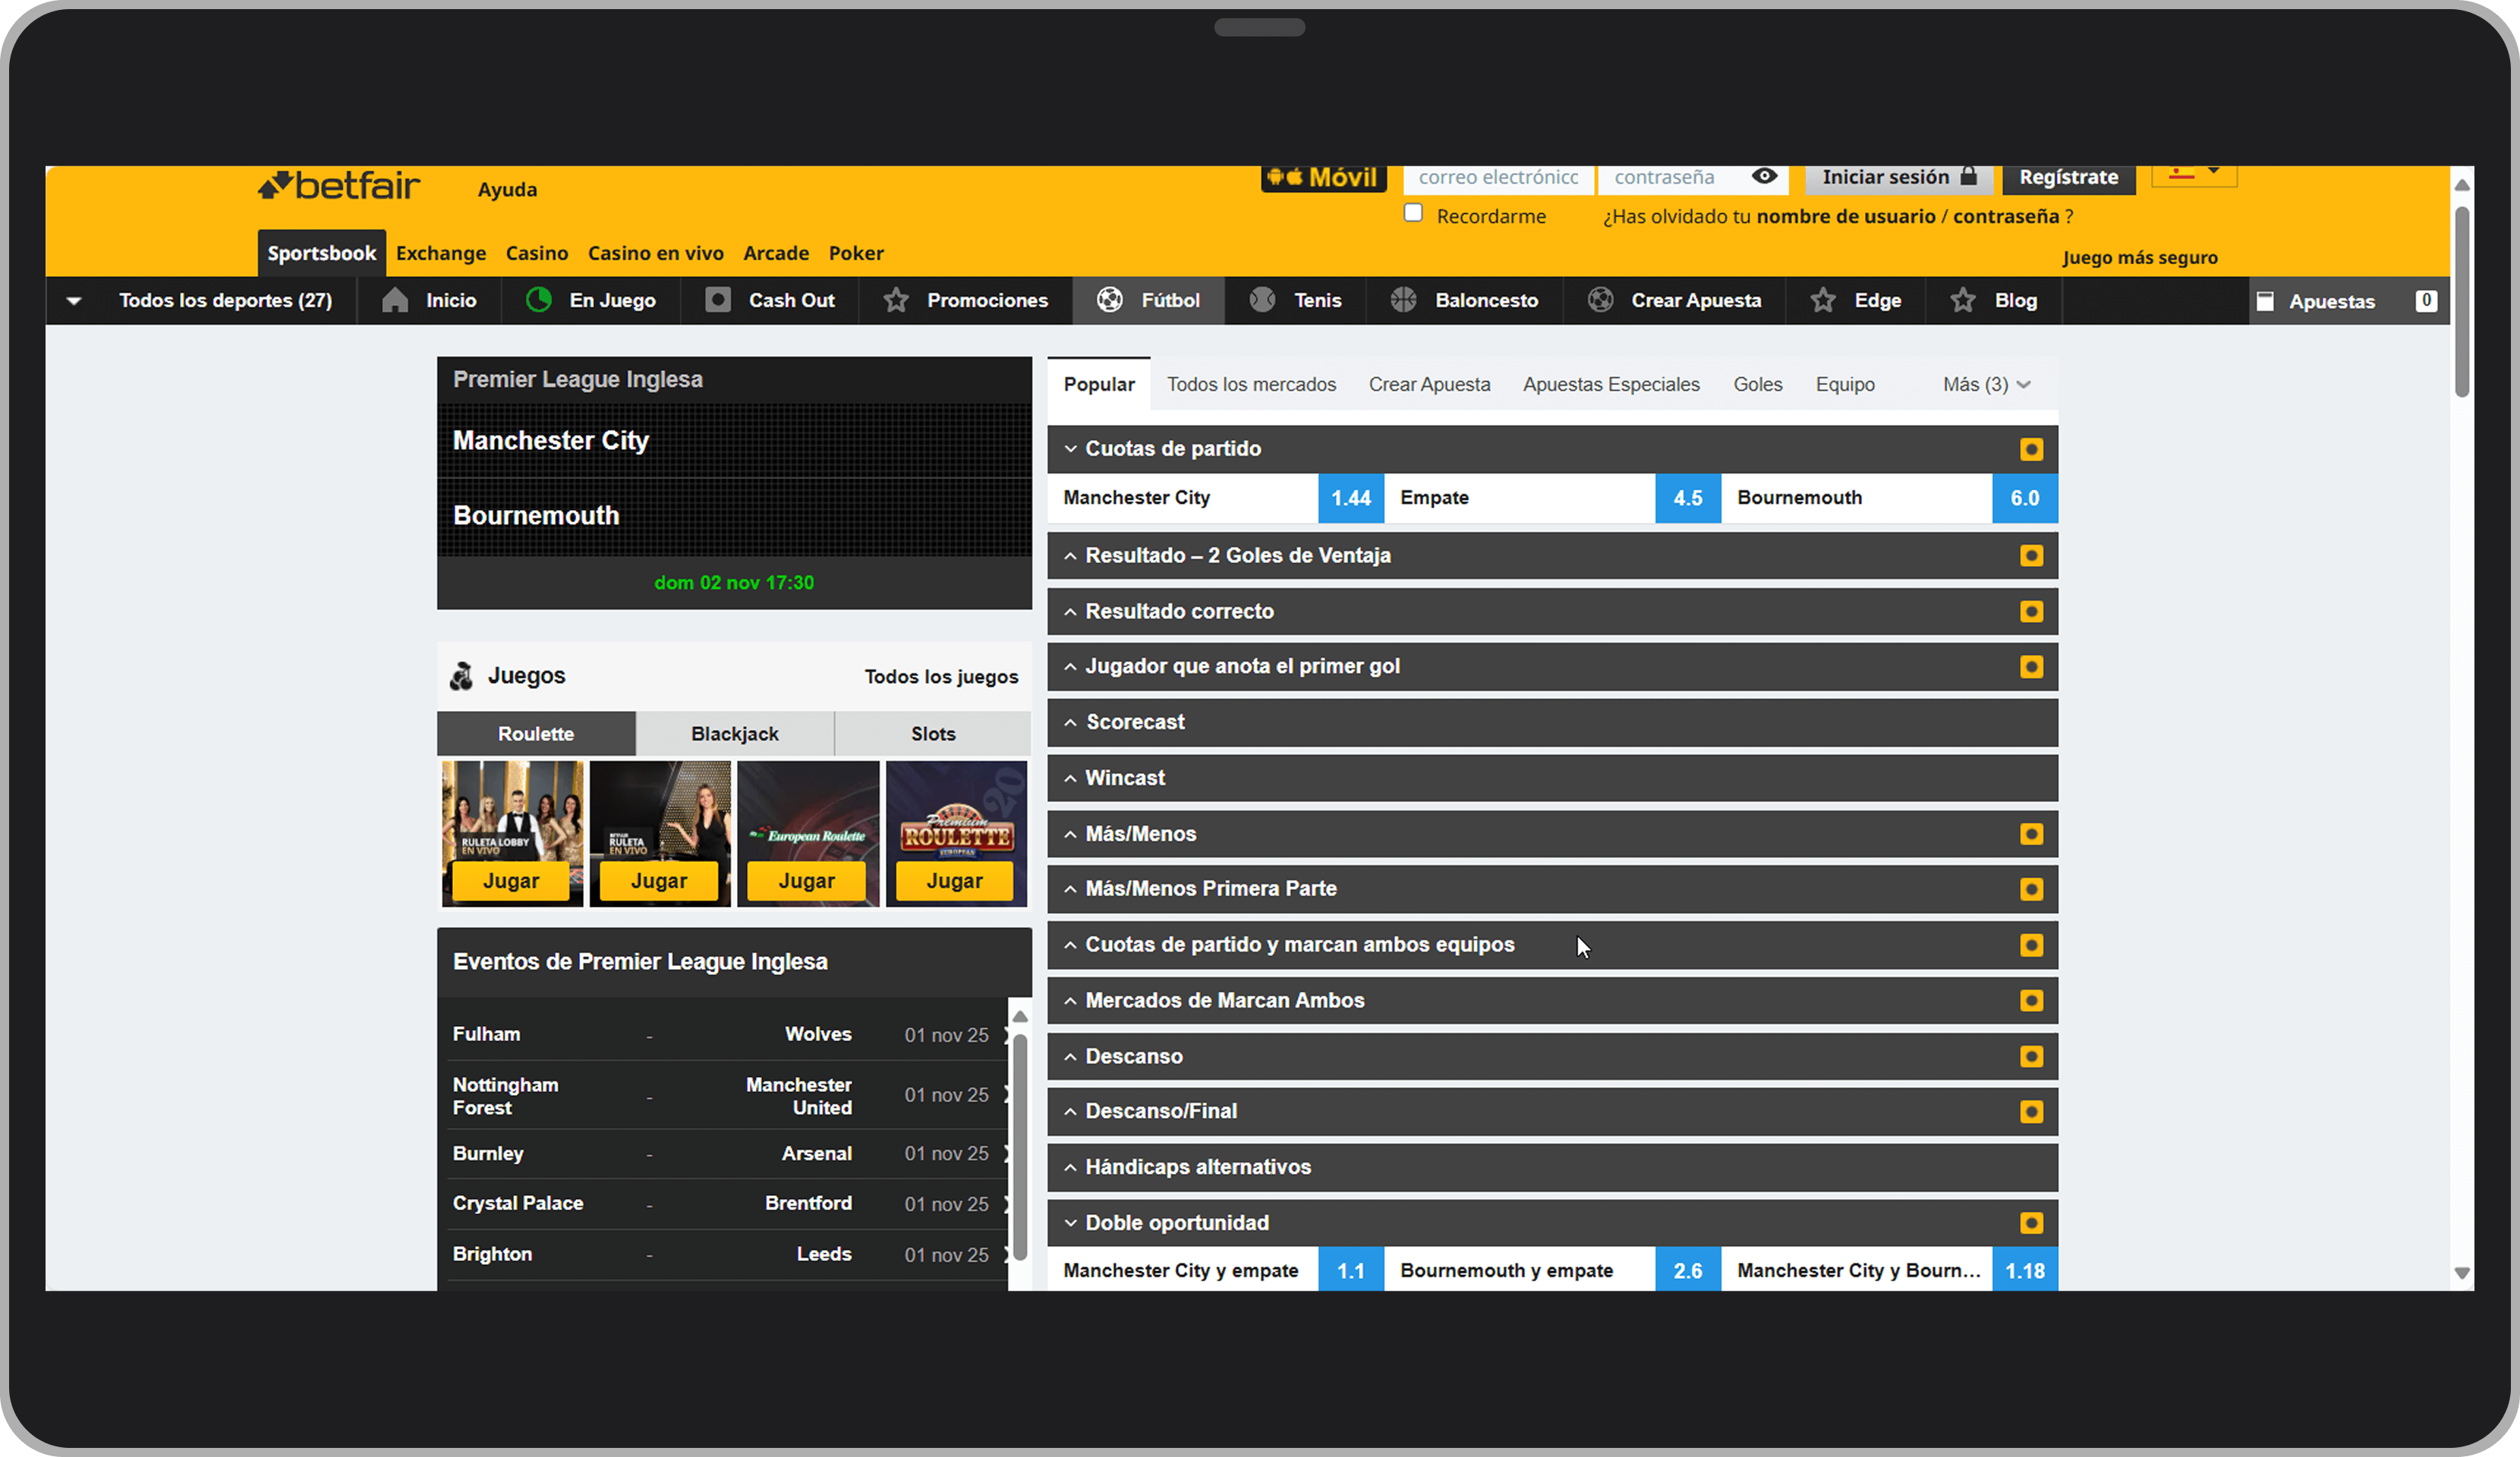
Task: Open the Apuestas betslip icon
Action: coord(2266,301)
